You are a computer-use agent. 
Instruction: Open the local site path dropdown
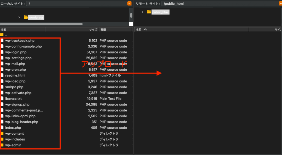129,4
